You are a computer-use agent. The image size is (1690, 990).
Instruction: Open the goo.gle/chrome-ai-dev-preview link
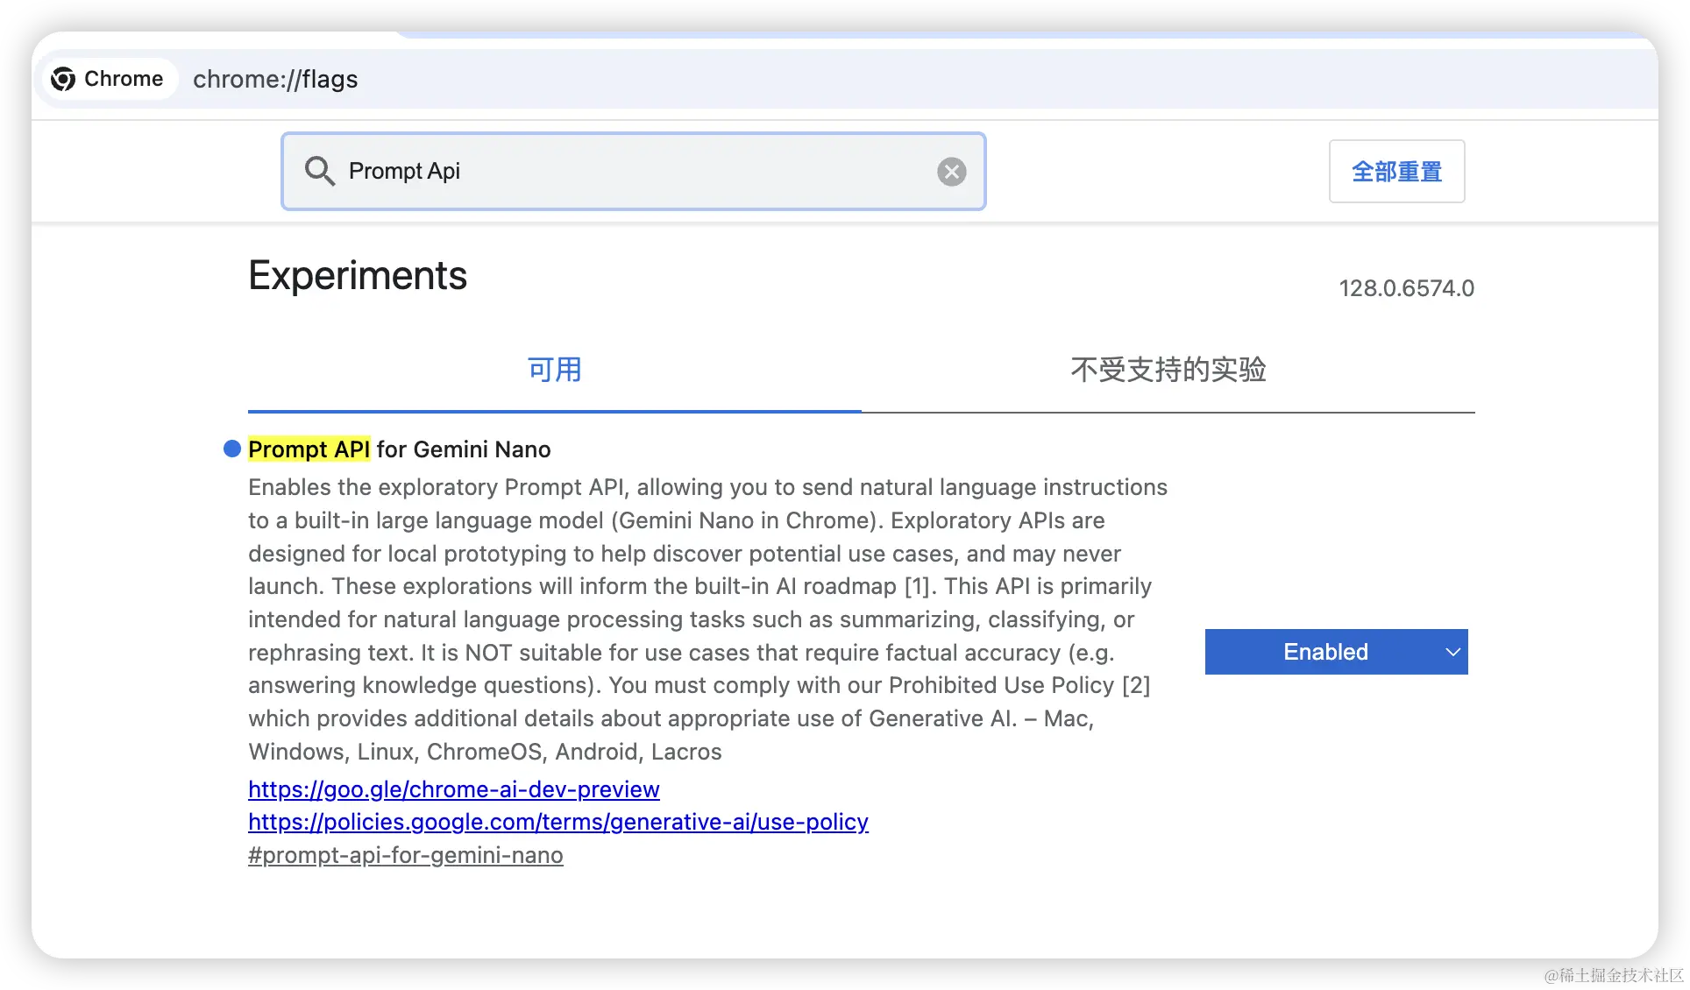click(x=453, y=789)
